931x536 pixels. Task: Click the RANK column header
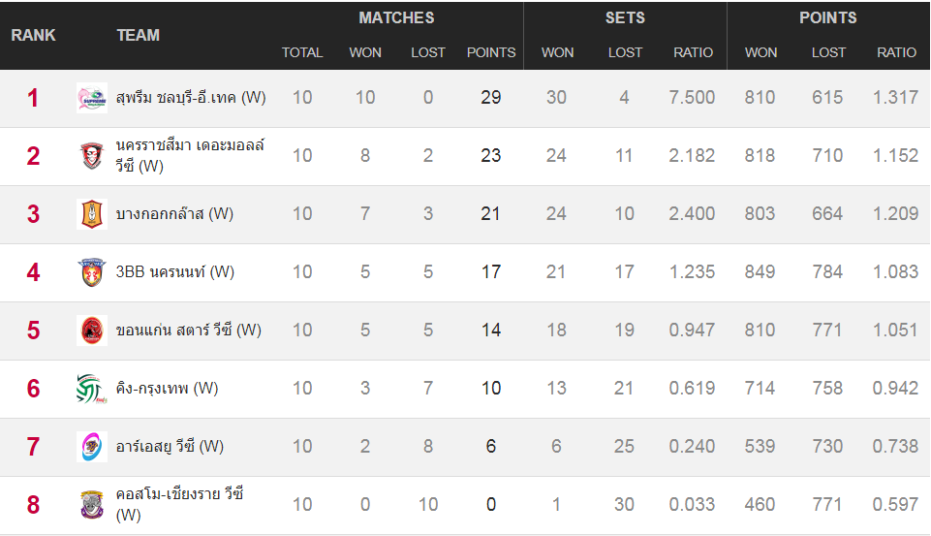[x=33, y=35]
